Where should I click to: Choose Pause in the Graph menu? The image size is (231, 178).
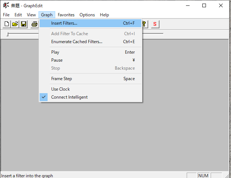click(x=90, y=60)
